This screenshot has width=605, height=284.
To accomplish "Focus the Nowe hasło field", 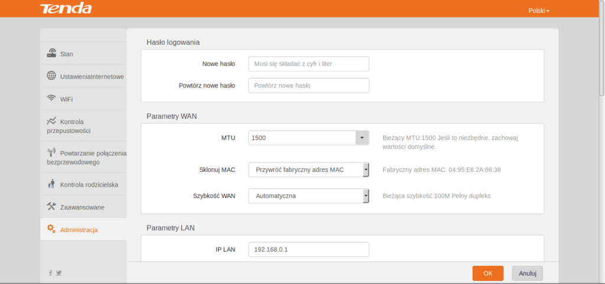I will tap(308, 64).
